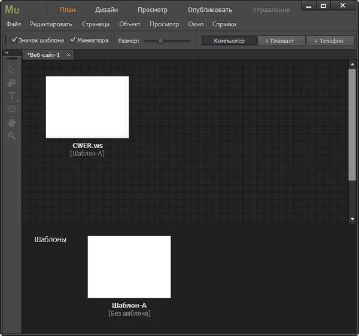Image resolution: width=359 pixels, height=336 pixels.
Task: Disable the Миниатюра checkbox
Action: coord(73,41)
